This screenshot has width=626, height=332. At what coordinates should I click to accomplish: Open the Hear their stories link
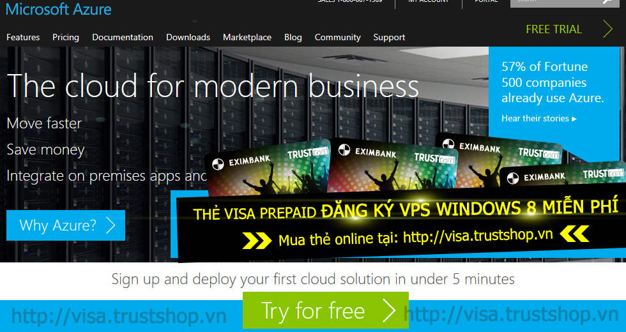point(539,119)
